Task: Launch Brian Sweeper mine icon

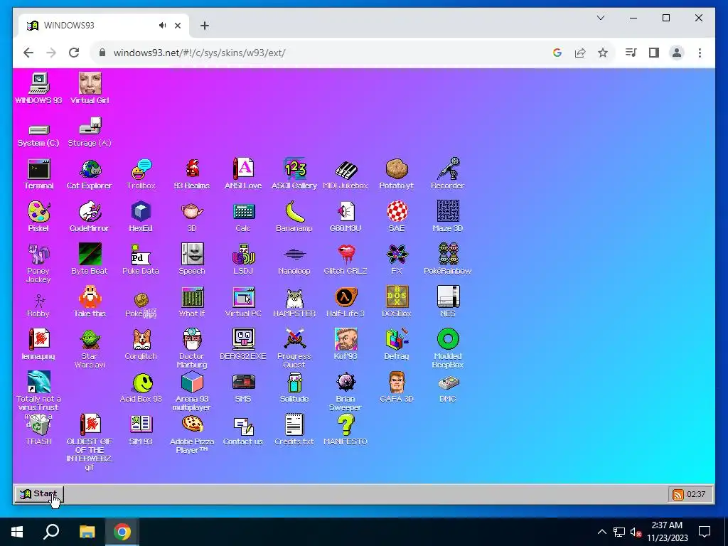Action: point(346,382)
